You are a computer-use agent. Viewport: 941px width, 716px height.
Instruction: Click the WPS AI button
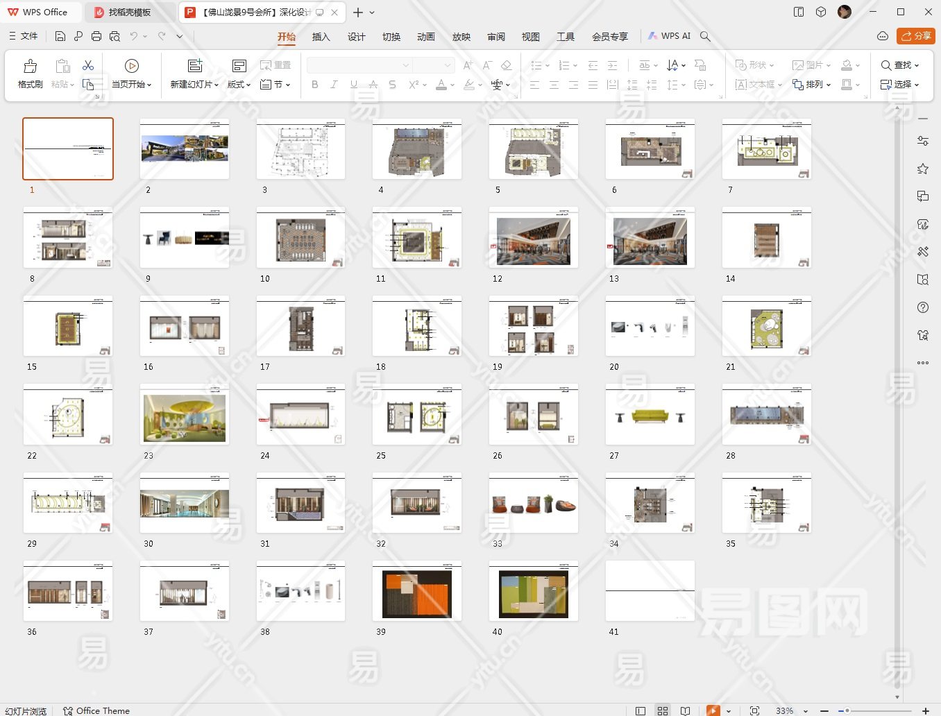point(669,36)
